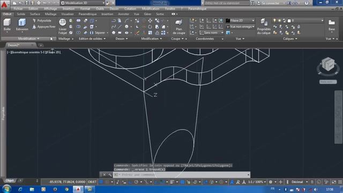The height and width of the screenshot is (193, 343).
Task: Open Windows Start menu orb
Action: coord(7,189)
